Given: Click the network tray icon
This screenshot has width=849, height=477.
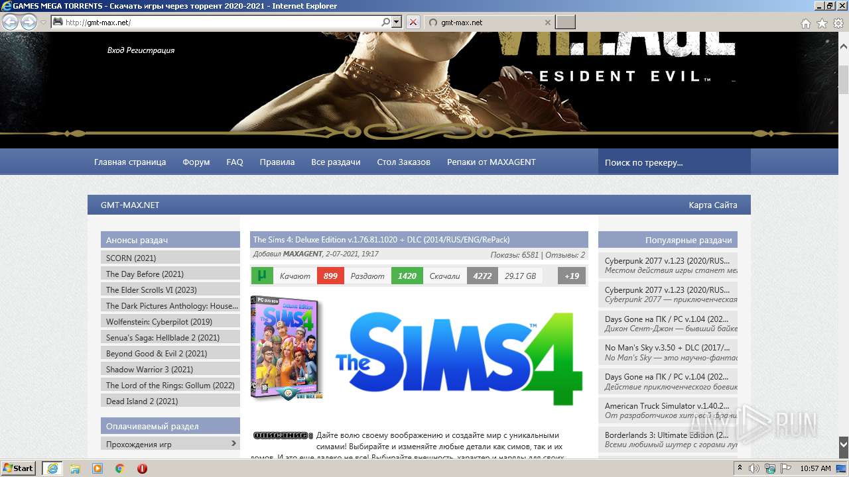Looking at the screenshot, I should click(770, 468).
